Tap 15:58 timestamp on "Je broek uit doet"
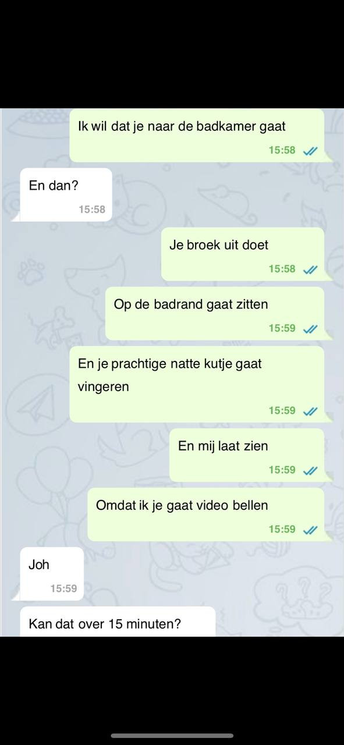This screenshot has width=344, height=745. point(282,269)
